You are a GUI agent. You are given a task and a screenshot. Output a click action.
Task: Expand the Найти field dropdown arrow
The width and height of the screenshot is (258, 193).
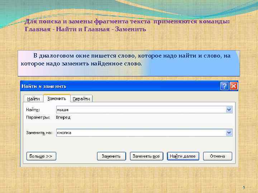click(x=229, y=110)
